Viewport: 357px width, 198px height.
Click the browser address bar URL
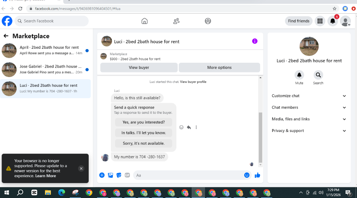tap(78, 9)
